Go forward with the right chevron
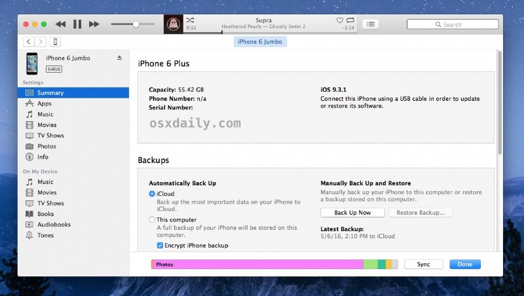This screenshot has height=296, width=524. (x=41, y=42)
